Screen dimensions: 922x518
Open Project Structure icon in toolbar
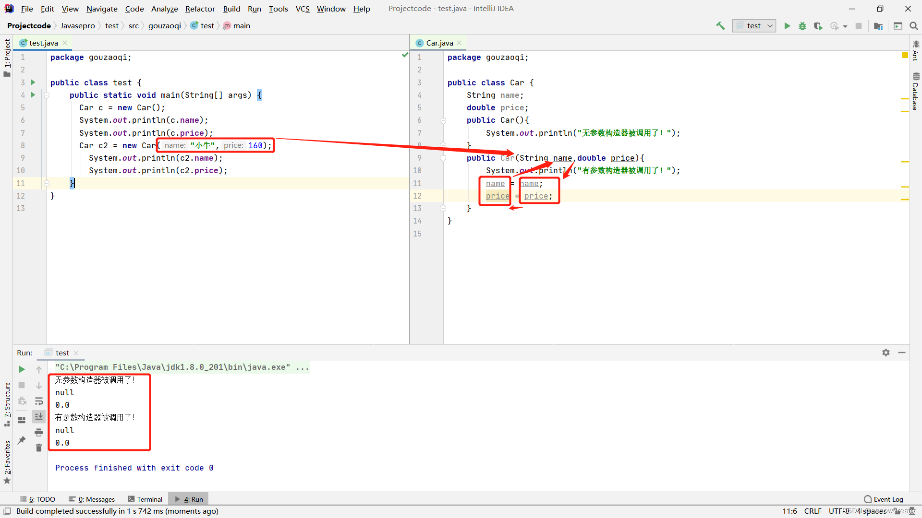878,26
